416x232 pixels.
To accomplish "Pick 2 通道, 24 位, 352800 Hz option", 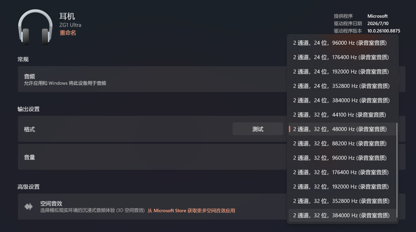I will [x=342, y=86].
